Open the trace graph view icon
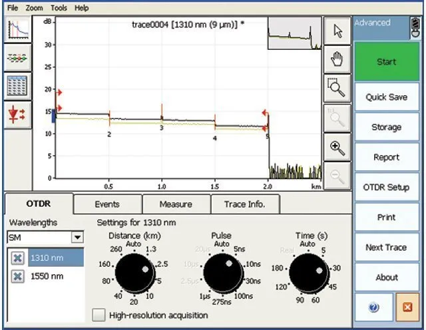426x330 pixels. (x=15, y=30)
